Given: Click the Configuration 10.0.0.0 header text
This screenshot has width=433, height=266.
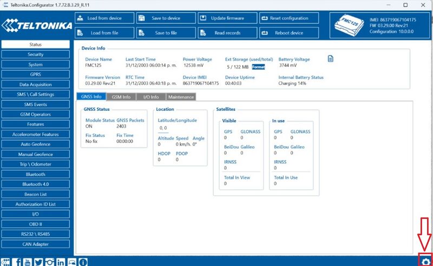Looking at the screenshot, I should pyautogui.click(x=391, y=31).
